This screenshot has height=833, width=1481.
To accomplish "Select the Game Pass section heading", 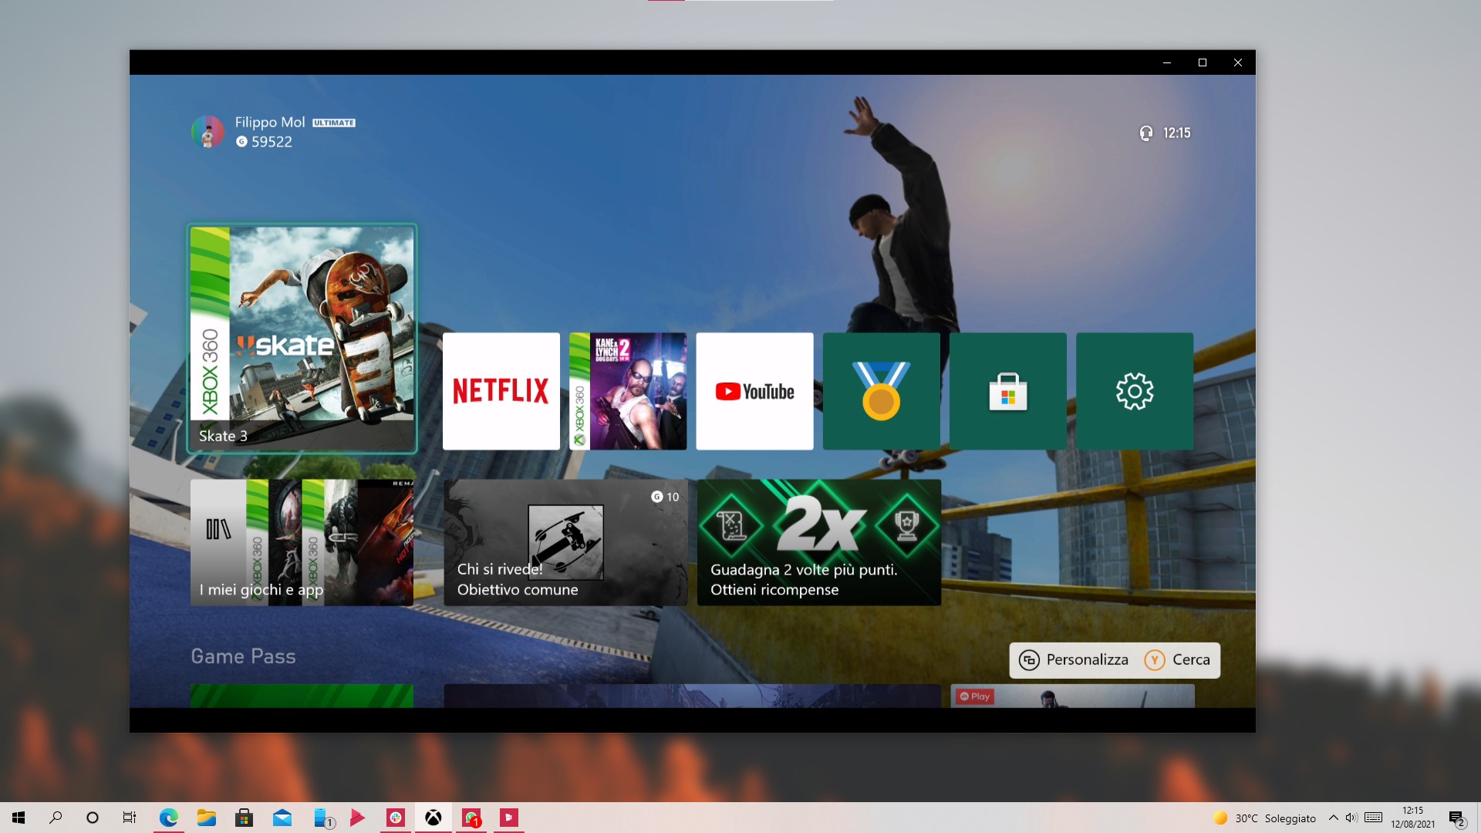I will 243,656.
